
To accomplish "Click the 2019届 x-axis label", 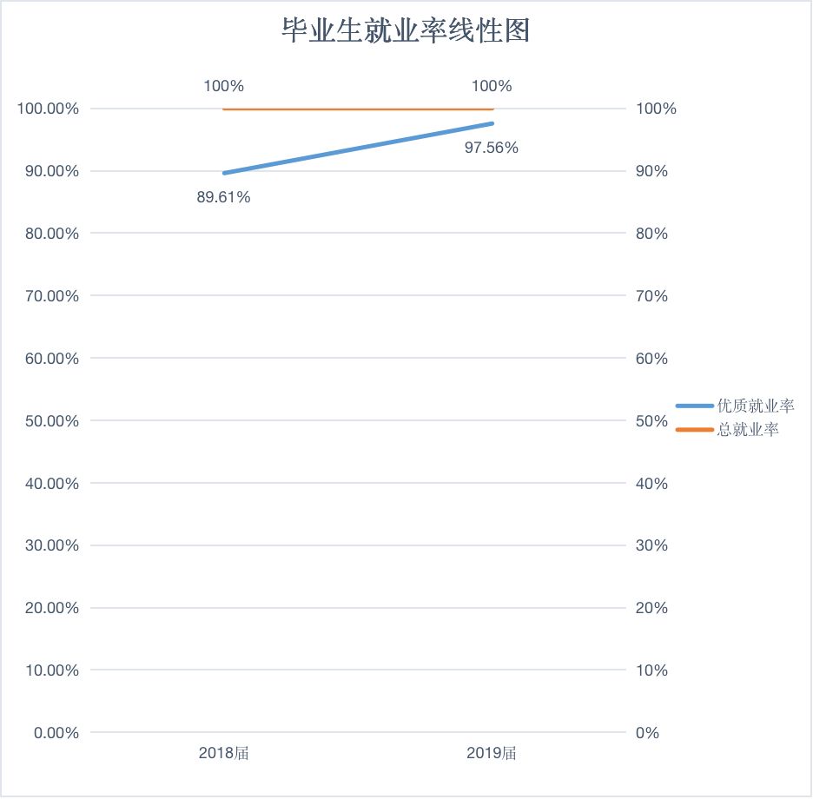I will click(491, 753).
